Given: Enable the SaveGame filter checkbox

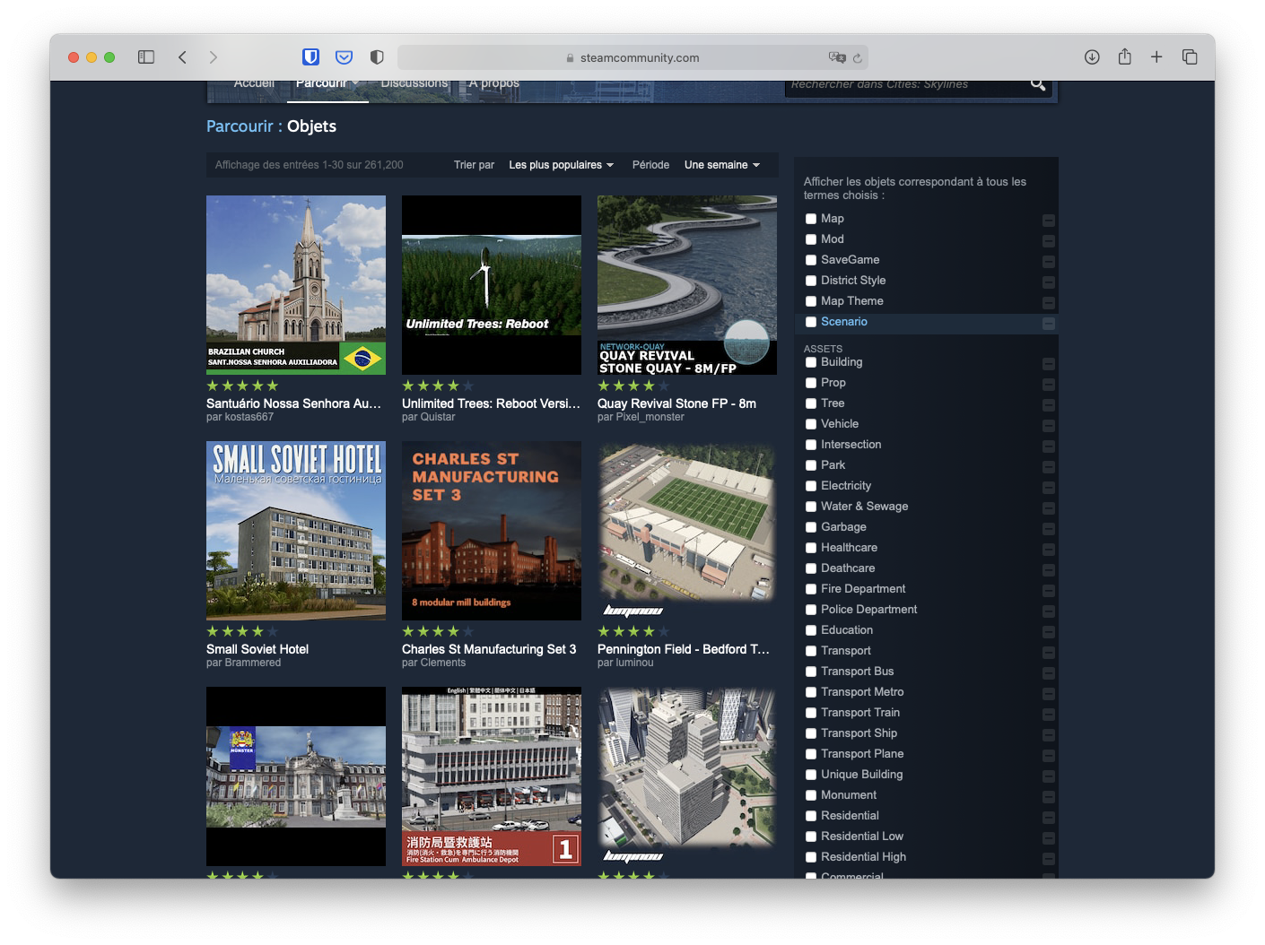Looking at the screenshot, I should [x=811, y=260].
